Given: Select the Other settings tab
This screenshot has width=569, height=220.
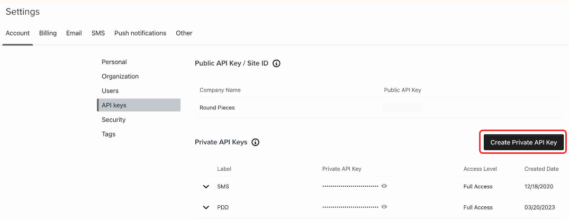Looking at the screenshot, I should pos(184,33).
